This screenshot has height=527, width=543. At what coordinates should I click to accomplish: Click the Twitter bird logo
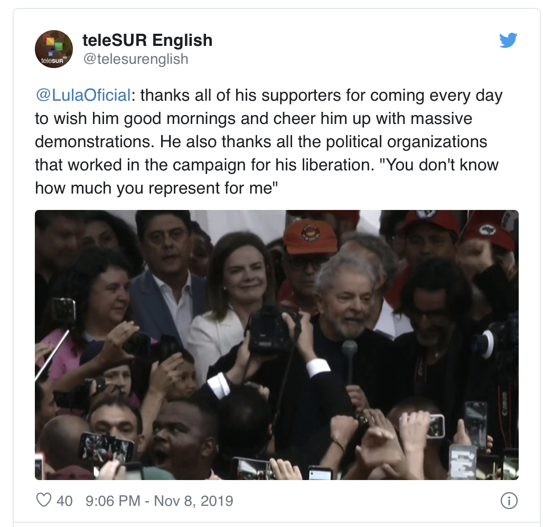point(508,40)
